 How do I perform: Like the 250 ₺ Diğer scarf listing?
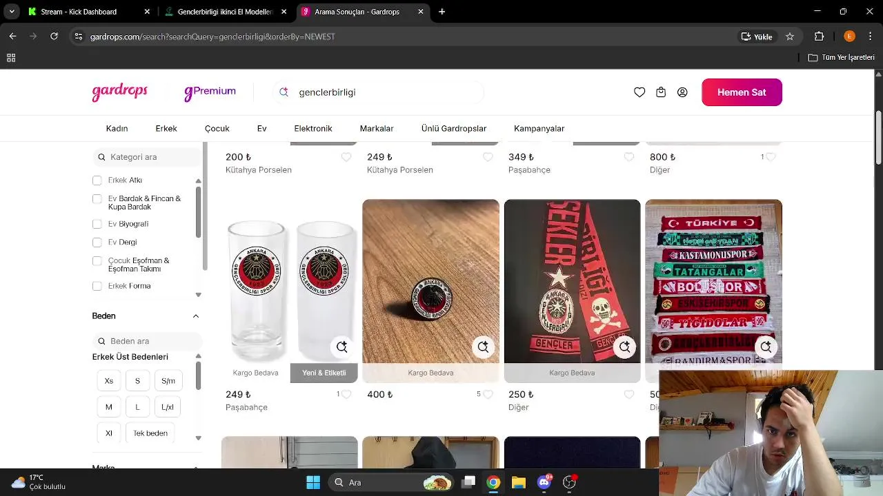point(629,395)
